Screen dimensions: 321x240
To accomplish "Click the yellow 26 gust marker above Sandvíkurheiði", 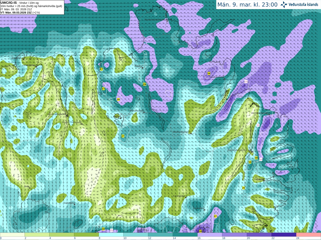I will (x=209, y=73).
